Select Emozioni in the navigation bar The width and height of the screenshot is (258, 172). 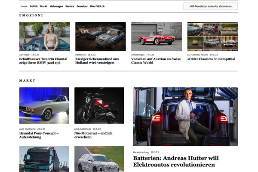(x=82, y=6)
